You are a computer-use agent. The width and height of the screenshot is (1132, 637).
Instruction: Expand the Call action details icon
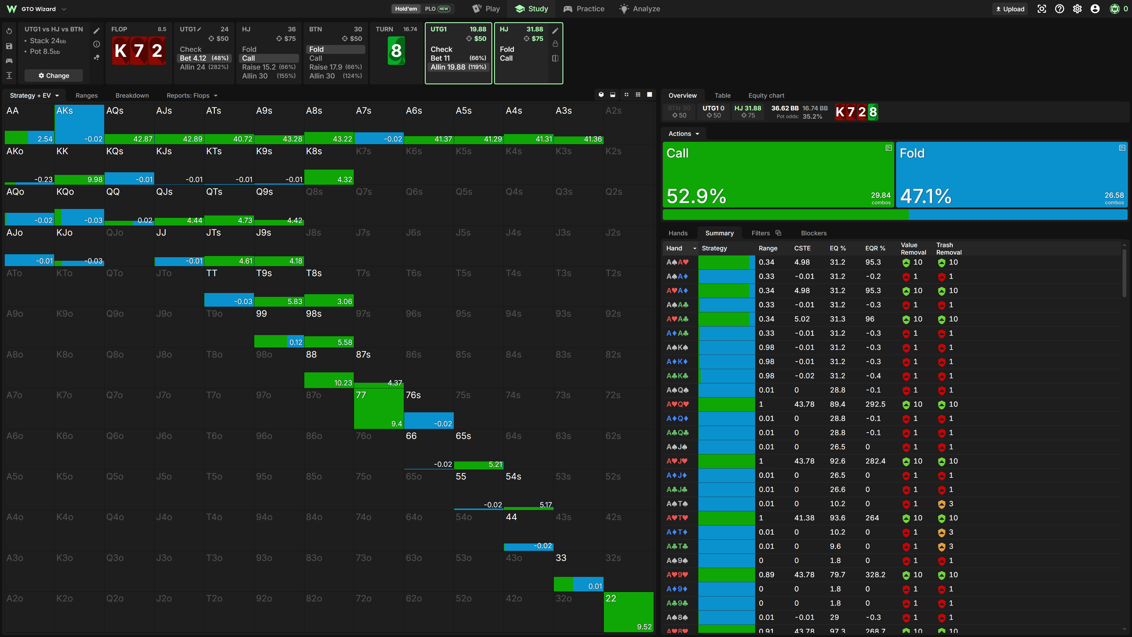click(x=889, y=148)
